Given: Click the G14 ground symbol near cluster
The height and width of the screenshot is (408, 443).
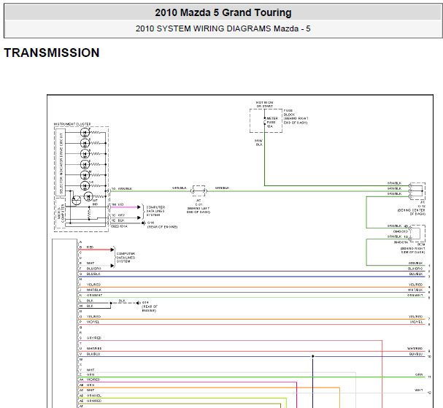Looking at the screenshot, I should coord(144,223).
